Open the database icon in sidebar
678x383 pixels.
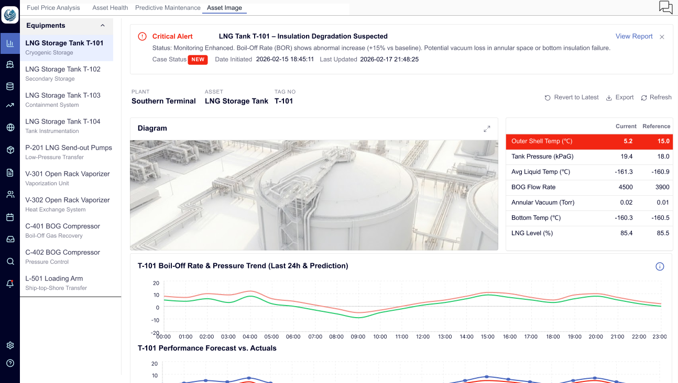pos(10,86)
